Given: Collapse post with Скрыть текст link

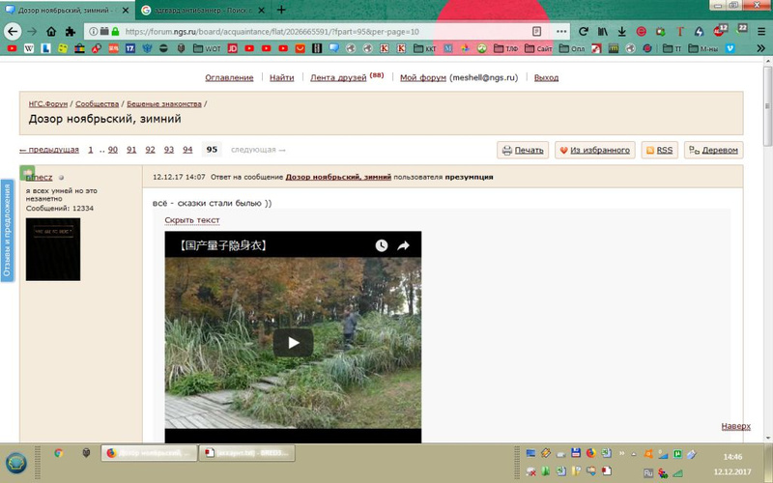Looking at the screenshot, I should (x=192, y=220).
